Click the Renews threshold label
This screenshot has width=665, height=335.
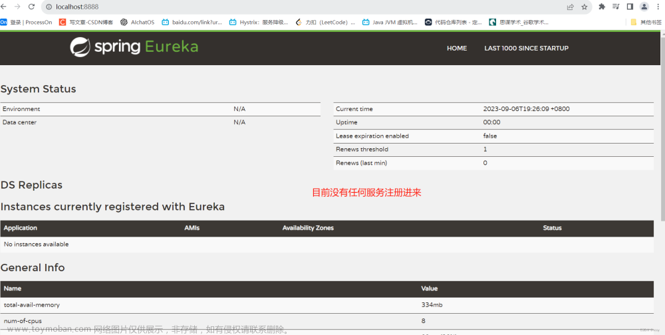click(x=362, y=150)
